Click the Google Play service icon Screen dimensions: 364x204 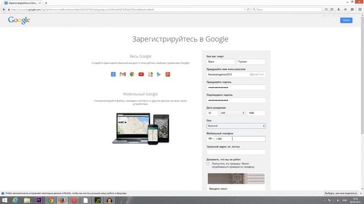point(159,74)
